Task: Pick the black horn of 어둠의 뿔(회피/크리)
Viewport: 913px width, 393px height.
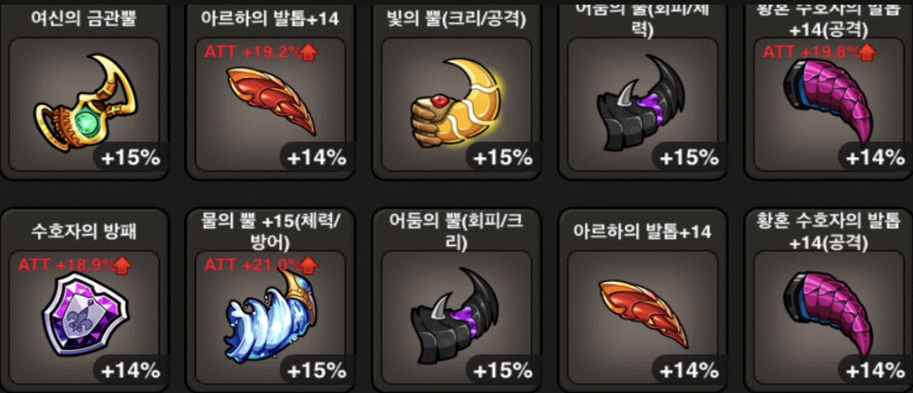Action: (458, 315)
